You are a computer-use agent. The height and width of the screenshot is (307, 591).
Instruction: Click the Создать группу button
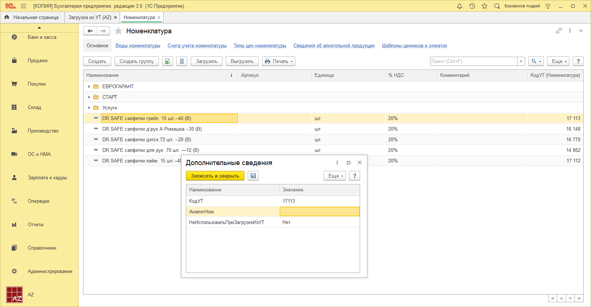[x=136, y=61]
